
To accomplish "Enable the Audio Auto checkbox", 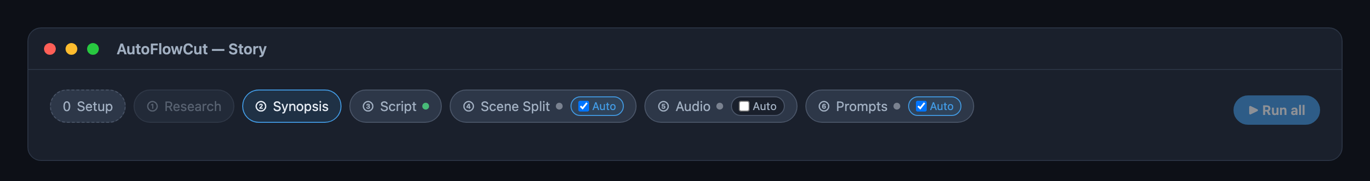I will pyautogui.click(x=744, y=107).
